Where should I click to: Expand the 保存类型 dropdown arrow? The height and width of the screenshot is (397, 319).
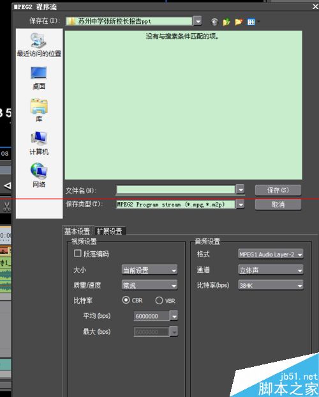coord(241,204)
